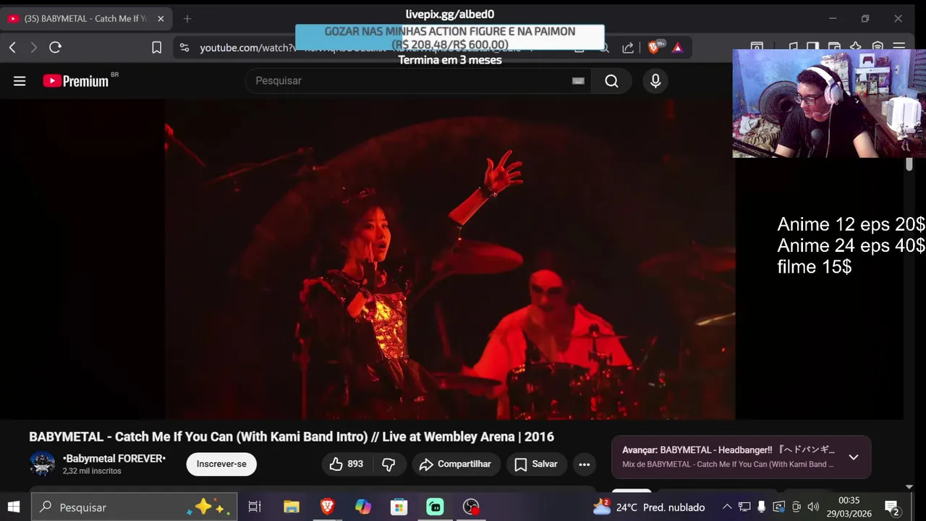Open the on-screen keyboard in search box

(578, 80)
